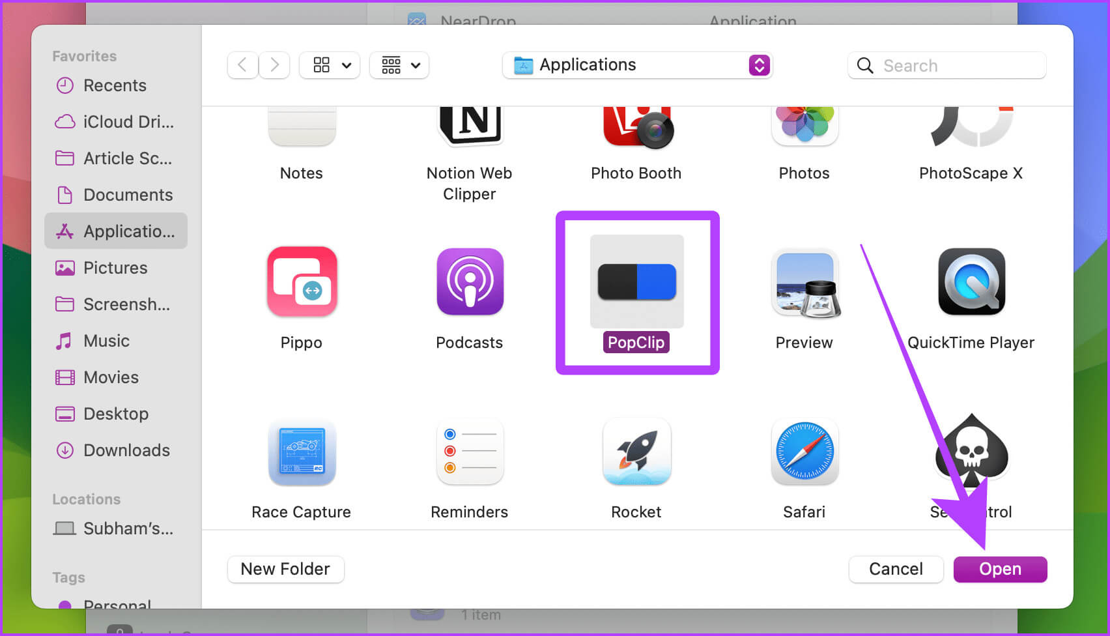The width and height of the screenshot is (1110, 636).
Task: Click the Race Capture name label
Action: pos(302,512)
